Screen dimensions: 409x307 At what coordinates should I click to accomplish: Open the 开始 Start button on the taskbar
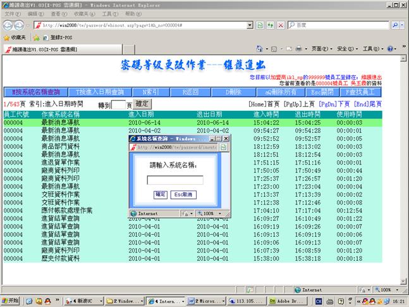point(11,301)
